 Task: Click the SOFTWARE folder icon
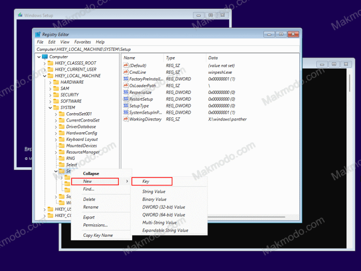coord(56,101)
